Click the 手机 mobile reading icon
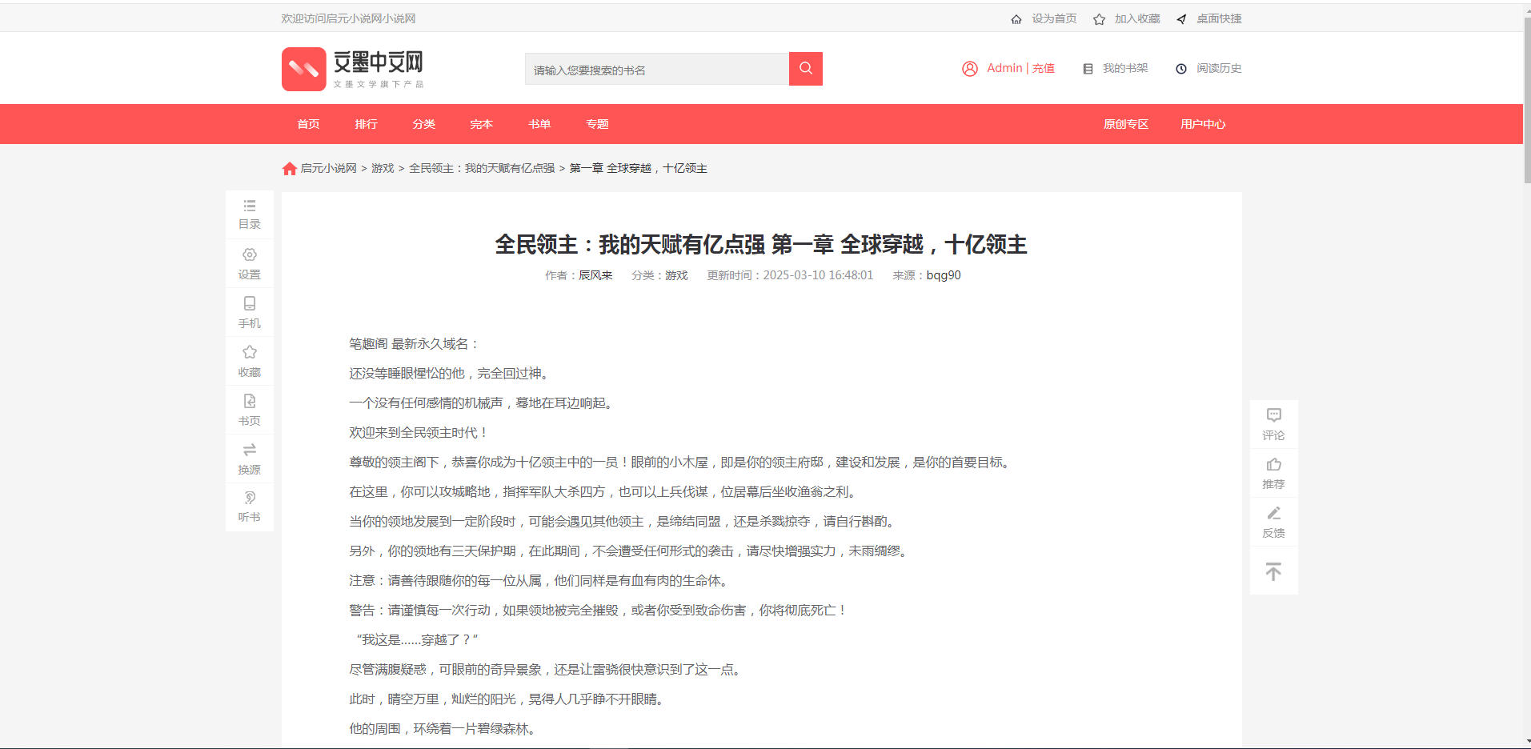This screenshot has width=1531, height=749. 249,304
